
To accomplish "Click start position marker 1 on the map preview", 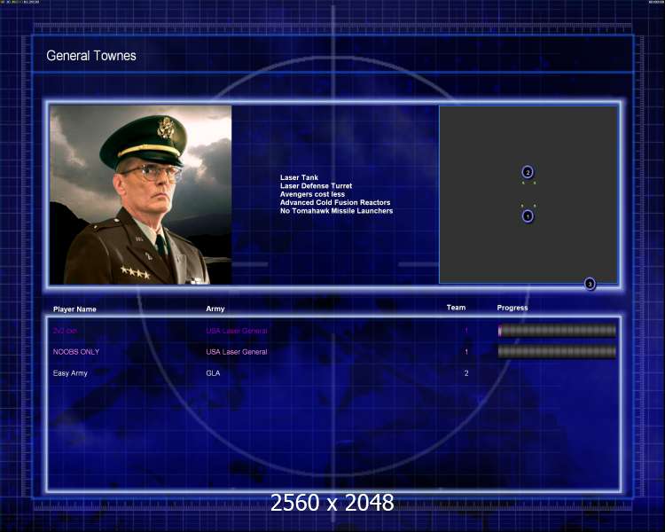I will coord(528,216).
